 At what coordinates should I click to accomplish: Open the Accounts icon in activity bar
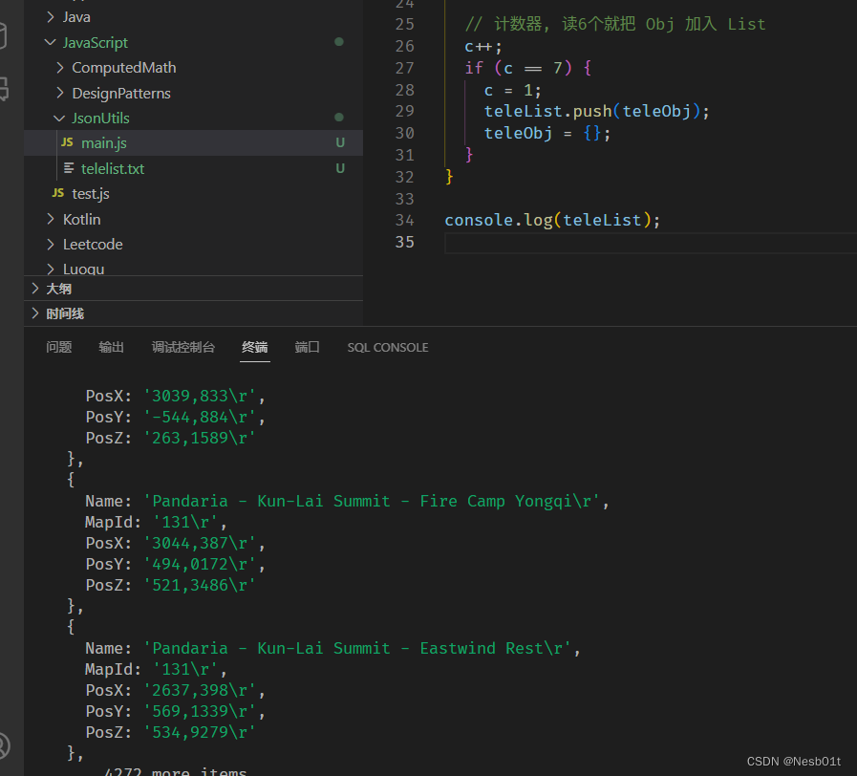point(3,746)
